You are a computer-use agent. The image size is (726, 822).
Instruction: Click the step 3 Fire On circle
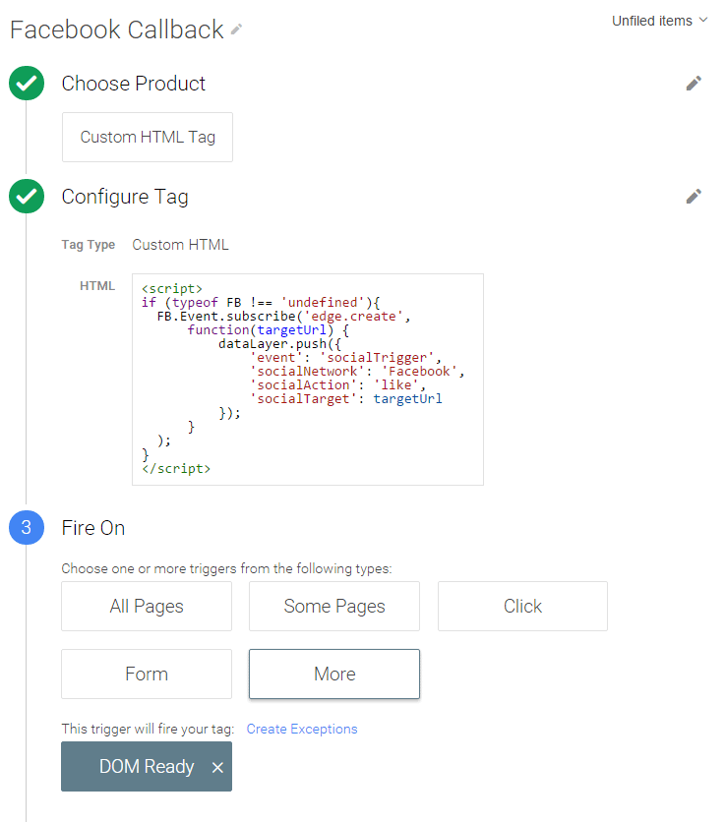(27, 527)
